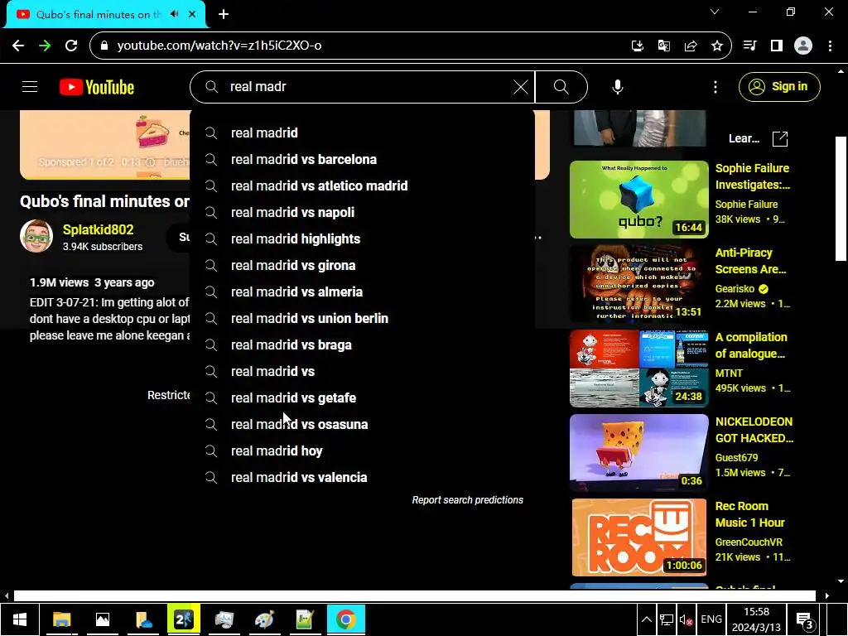Screen dimensions: 848x636
Task: Open the Rec Room Music 1 Hour video
Action: click(x=638, y=537)
